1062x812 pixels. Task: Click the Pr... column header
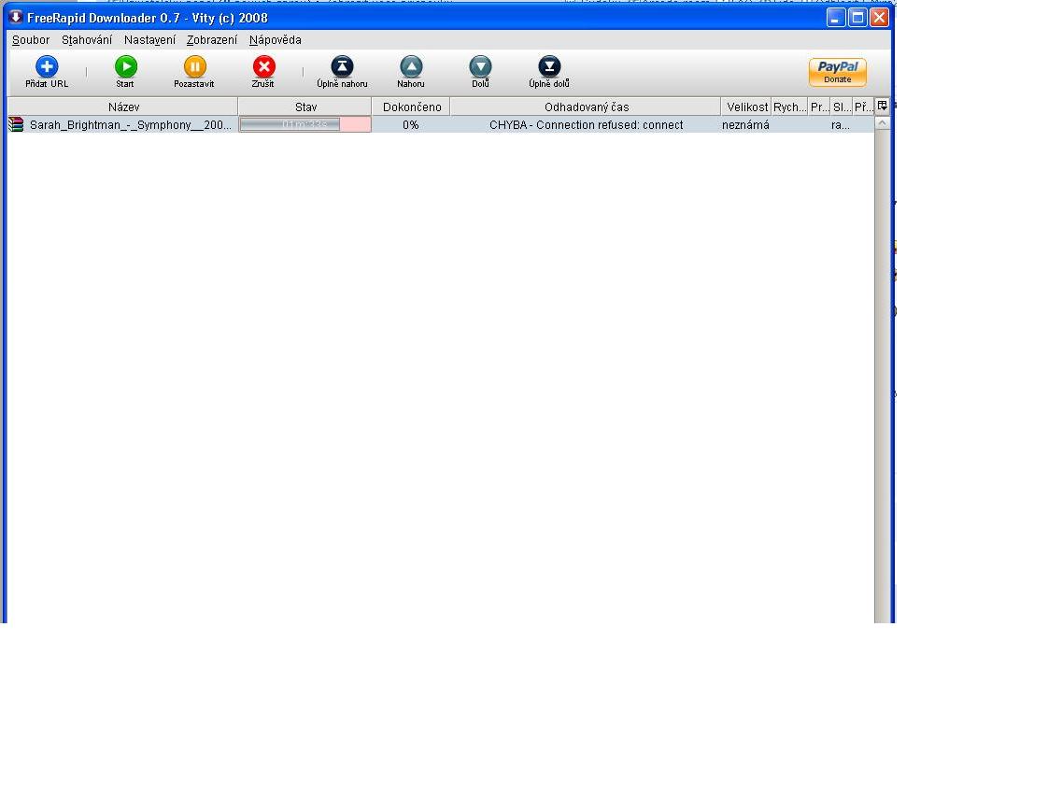pyautogui.click(x=819, y=107)
